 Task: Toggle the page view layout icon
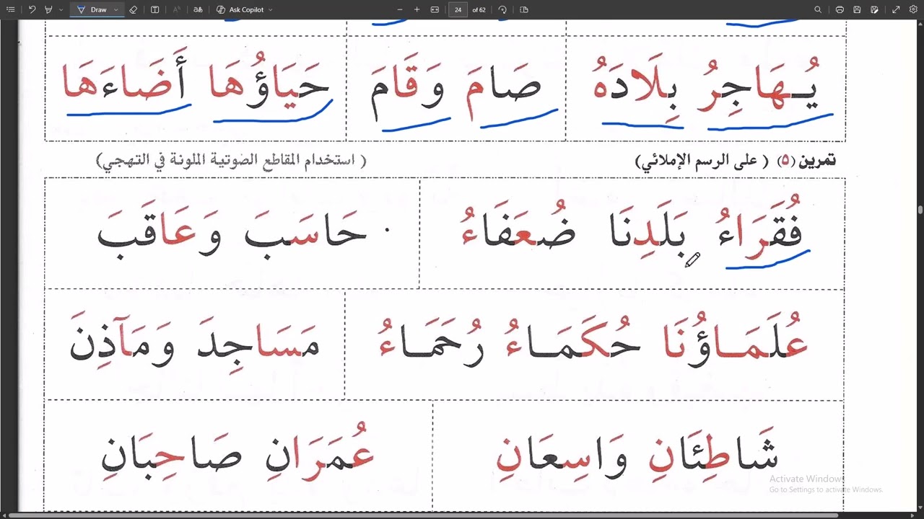[x=524, y=9]
